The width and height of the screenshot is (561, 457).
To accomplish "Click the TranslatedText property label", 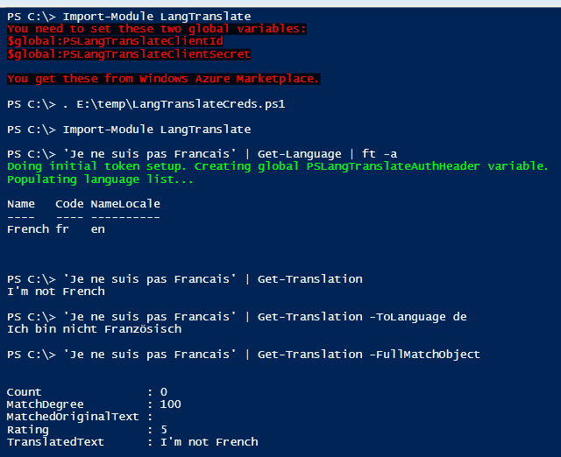I will [55, 442].
